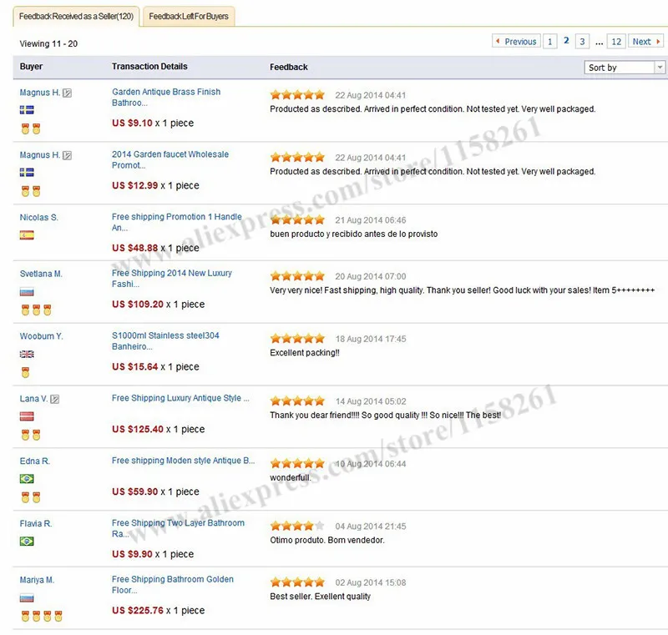The height and width of the screenshot is (635, 668).
Task: Click date 21 Aug 2014 06:46
Action: [371, 220]
